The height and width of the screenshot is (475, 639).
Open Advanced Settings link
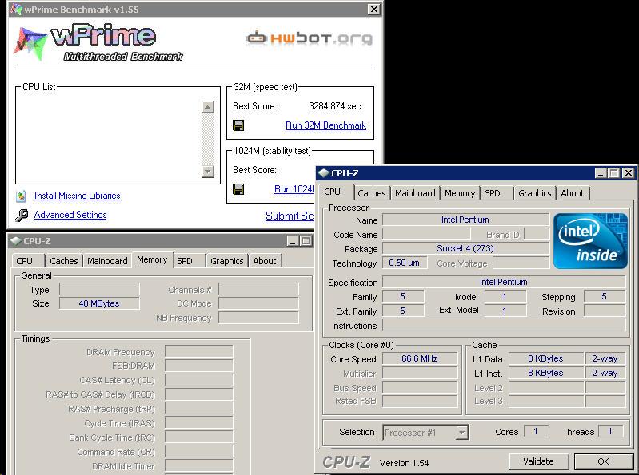click(70, 215)
